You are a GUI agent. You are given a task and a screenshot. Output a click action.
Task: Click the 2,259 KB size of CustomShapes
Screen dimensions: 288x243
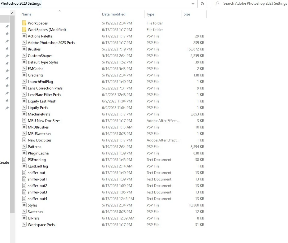(x=197, y=55)
